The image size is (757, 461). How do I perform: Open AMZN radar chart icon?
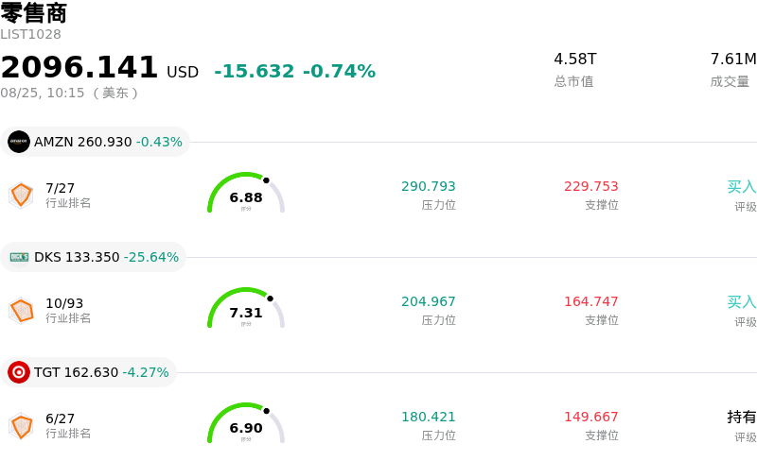pyautogui.click(x=21, y=196)
